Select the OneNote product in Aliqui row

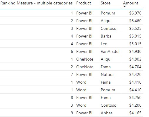click(85, 59)
